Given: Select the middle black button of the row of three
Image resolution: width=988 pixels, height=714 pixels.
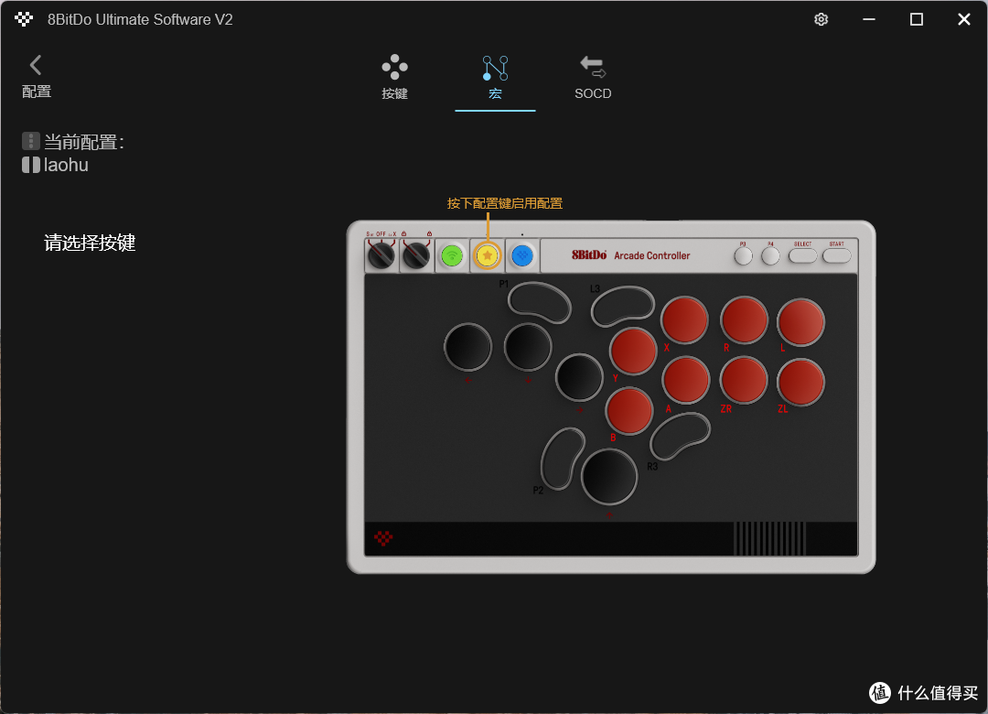Looking at the screenshot, I should pyautogui.click(x=528, y=347).
